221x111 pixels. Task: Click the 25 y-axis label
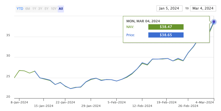tap(8, 76)
